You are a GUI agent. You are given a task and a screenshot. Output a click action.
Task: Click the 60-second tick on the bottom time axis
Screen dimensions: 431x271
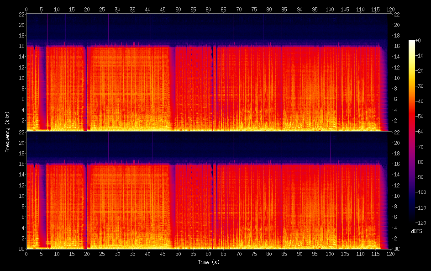208,254
